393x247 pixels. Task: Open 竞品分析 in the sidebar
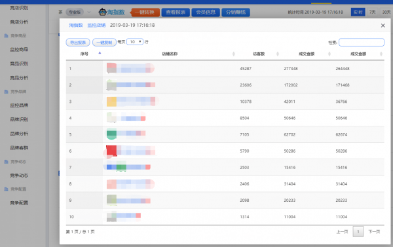(19, 78)
